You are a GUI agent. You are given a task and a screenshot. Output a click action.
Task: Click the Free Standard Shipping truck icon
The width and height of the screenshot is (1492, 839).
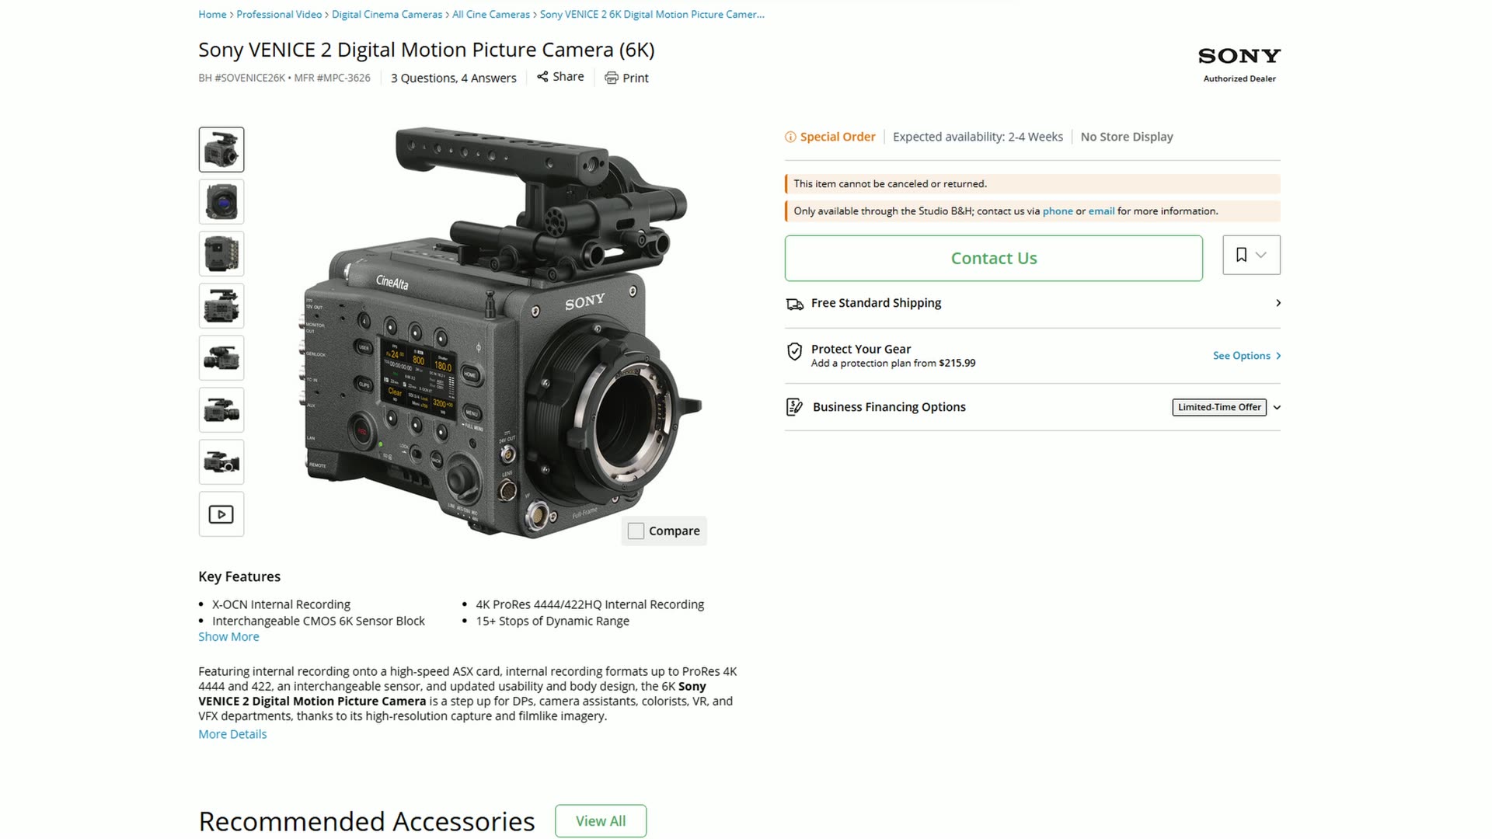794,304
